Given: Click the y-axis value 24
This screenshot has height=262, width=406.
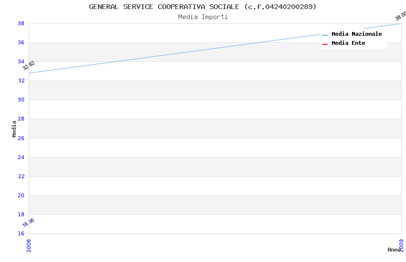Looking at the screenshot, I should pos(21,158).
